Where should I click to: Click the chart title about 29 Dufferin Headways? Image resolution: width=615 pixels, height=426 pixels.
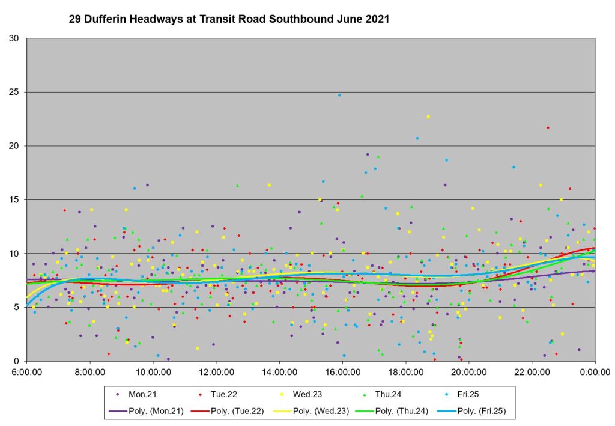229,19
